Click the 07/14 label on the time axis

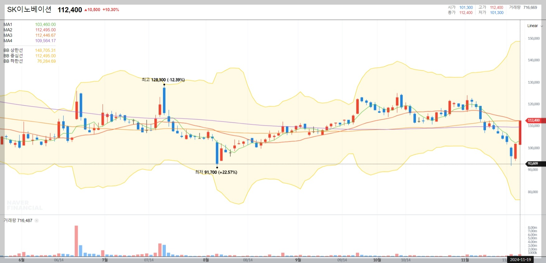pos(149,260)
